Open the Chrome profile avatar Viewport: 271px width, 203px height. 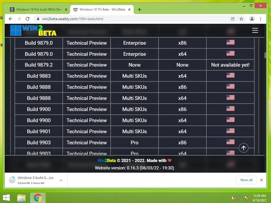(x=252, y=19)
